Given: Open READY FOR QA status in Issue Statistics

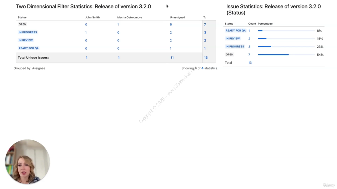Looking at the screenshot, I should [236, 31].
